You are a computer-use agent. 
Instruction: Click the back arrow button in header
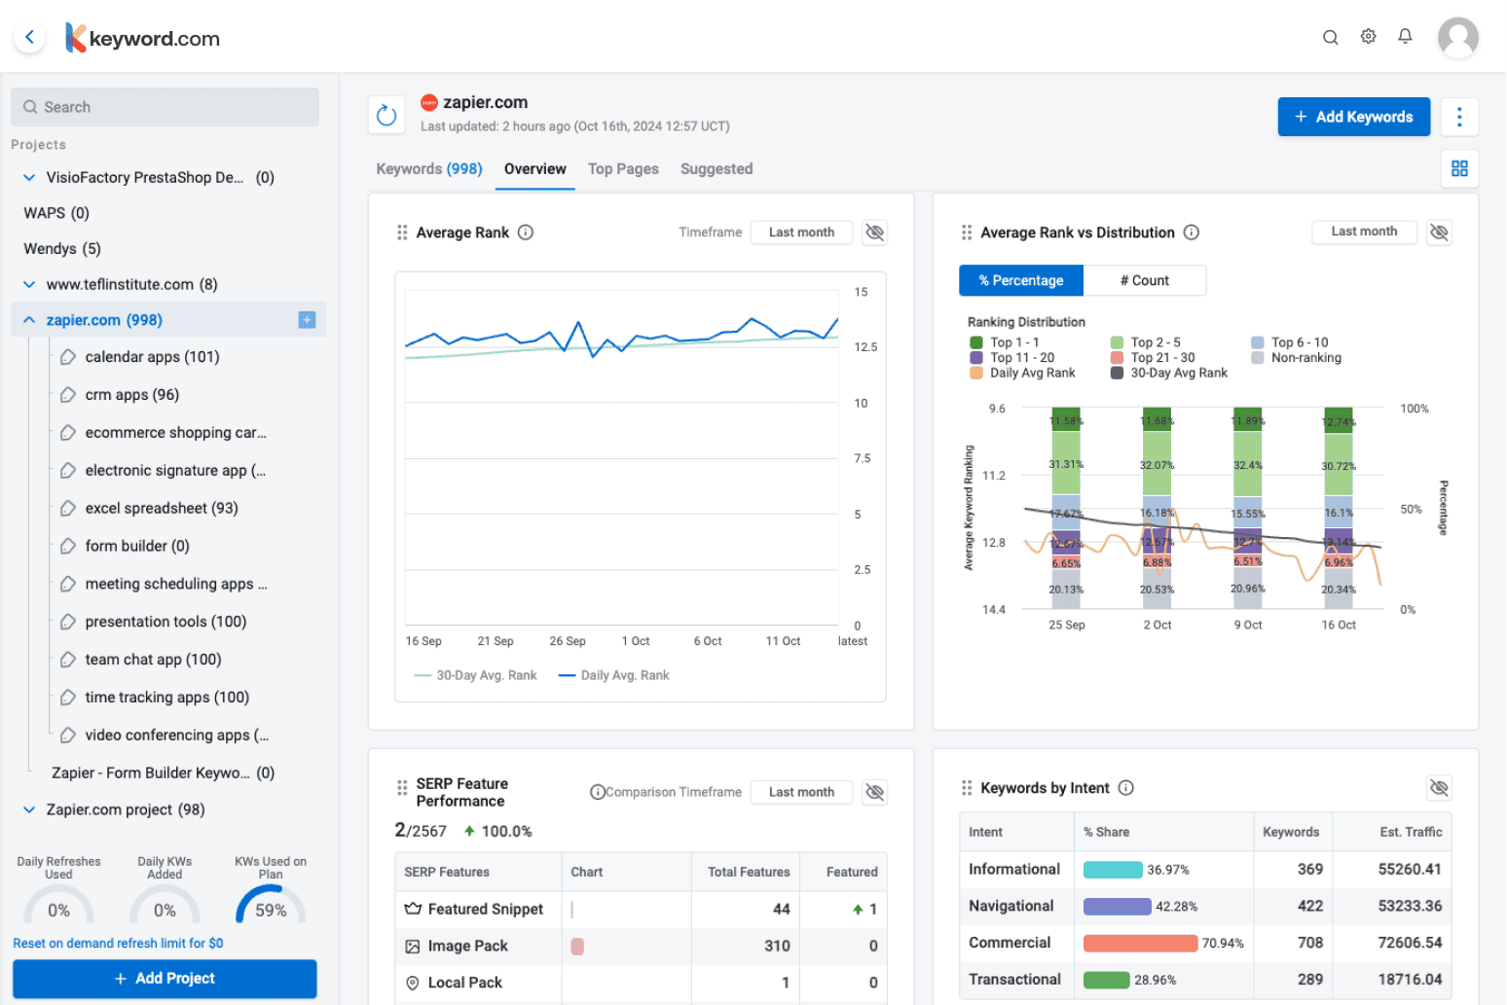pyautogui.click(x=29, y=38)
